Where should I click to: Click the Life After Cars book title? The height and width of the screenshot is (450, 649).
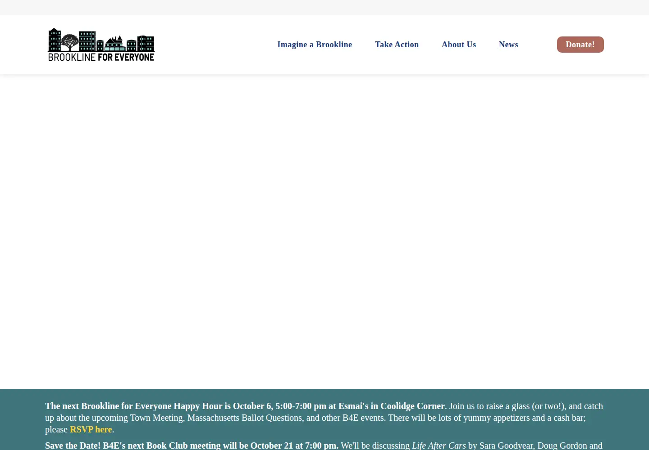pyautogui.click(x=439, y=445)
